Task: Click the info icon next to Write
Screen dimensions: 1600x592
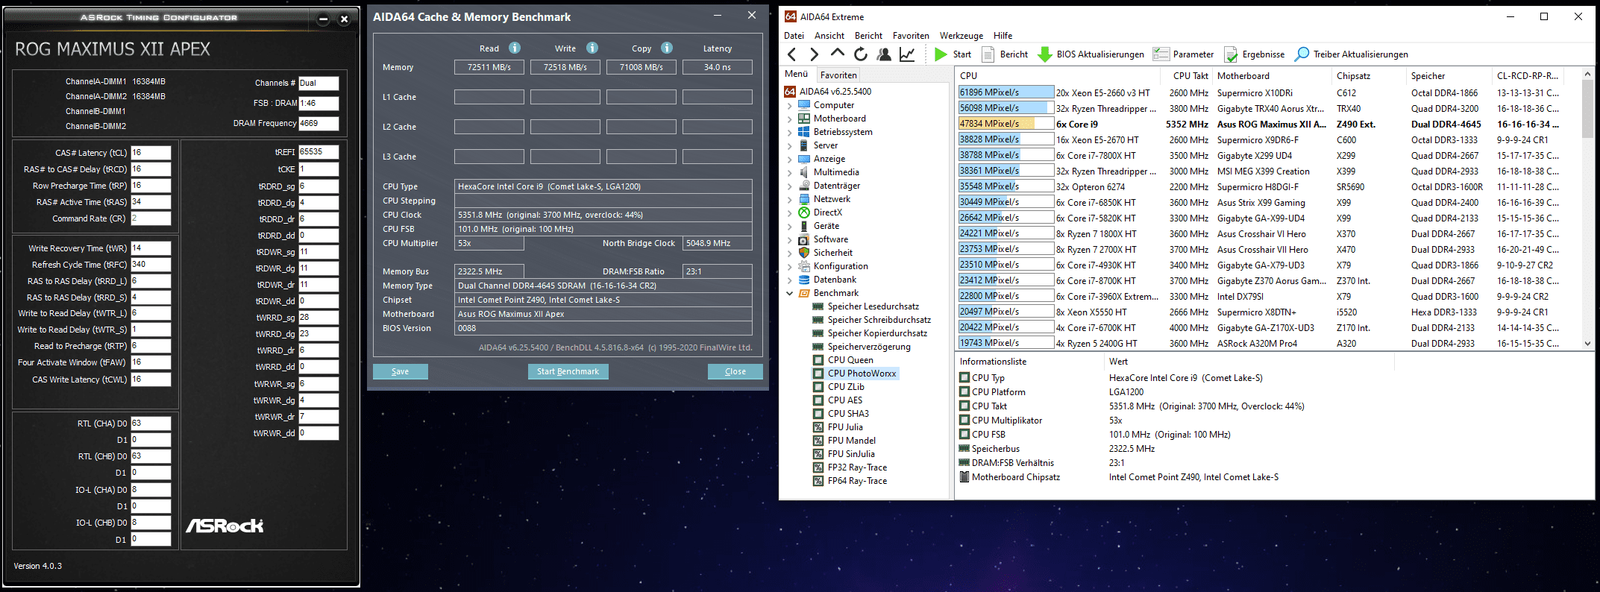Action: [592, 48]
